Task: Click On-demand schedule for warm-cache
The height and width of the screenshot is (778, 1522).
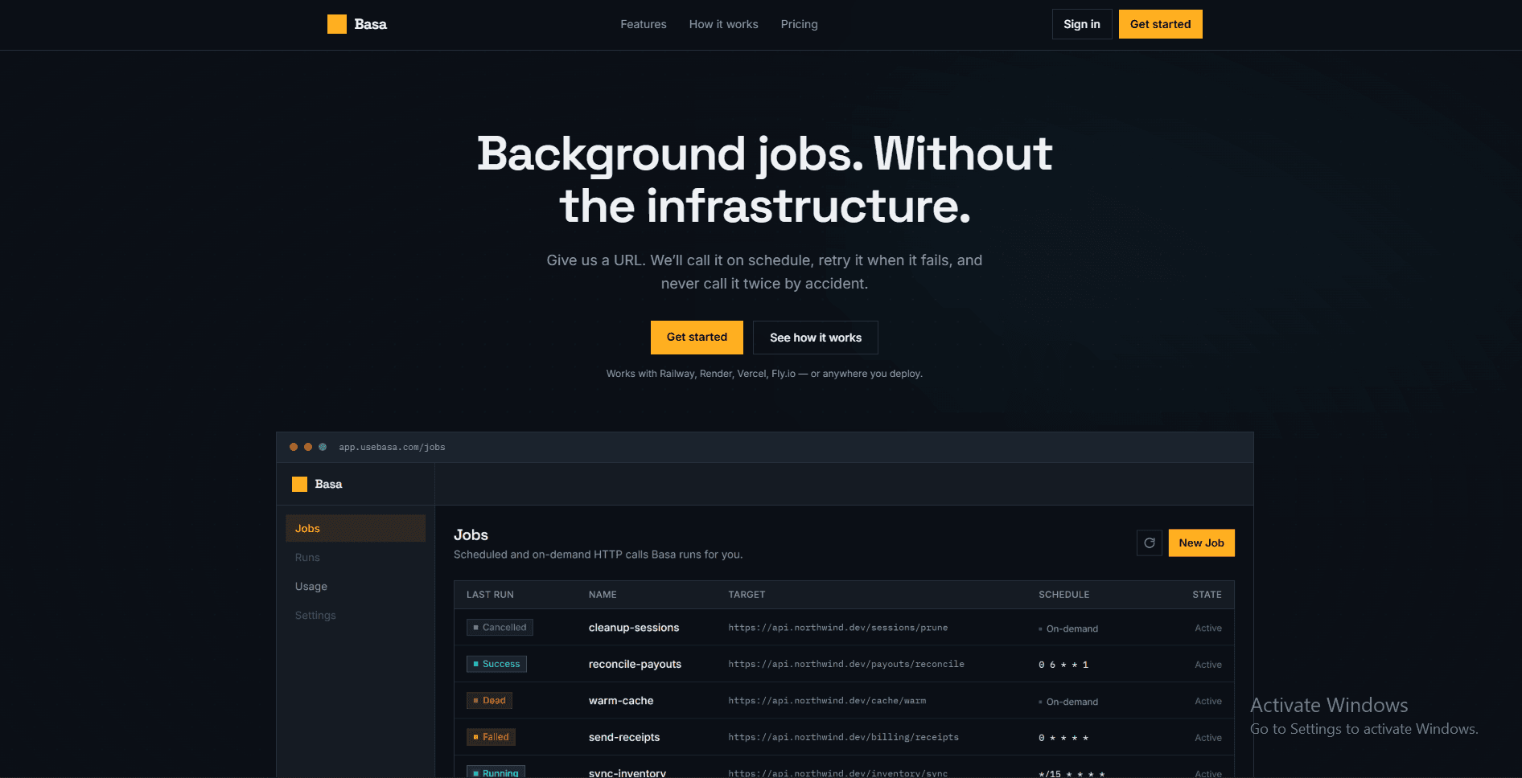Action: [x=1068, y=702]
